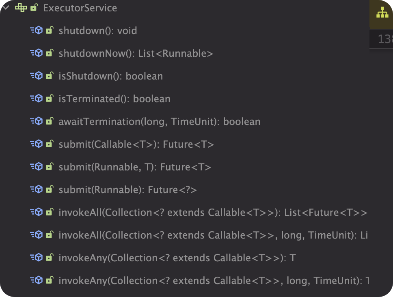Select shutdownNow(): List<Runnable> entry

(x=136, y=53)
